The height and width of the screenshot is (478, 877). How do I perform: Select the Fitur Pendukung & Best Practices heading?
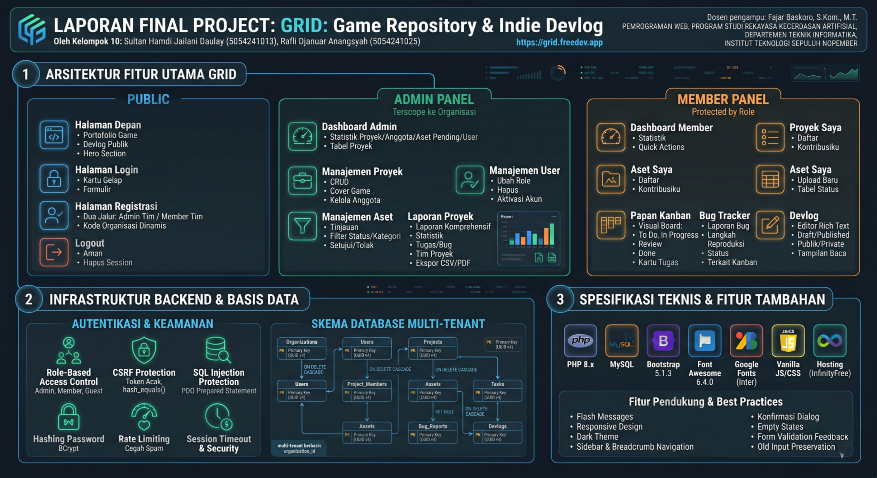(705, 401)
